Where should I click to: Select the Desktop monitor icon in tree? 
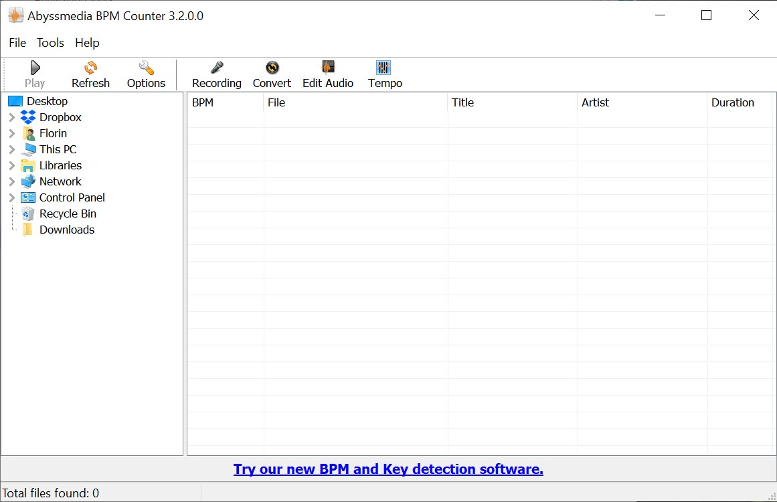(15, 101)
